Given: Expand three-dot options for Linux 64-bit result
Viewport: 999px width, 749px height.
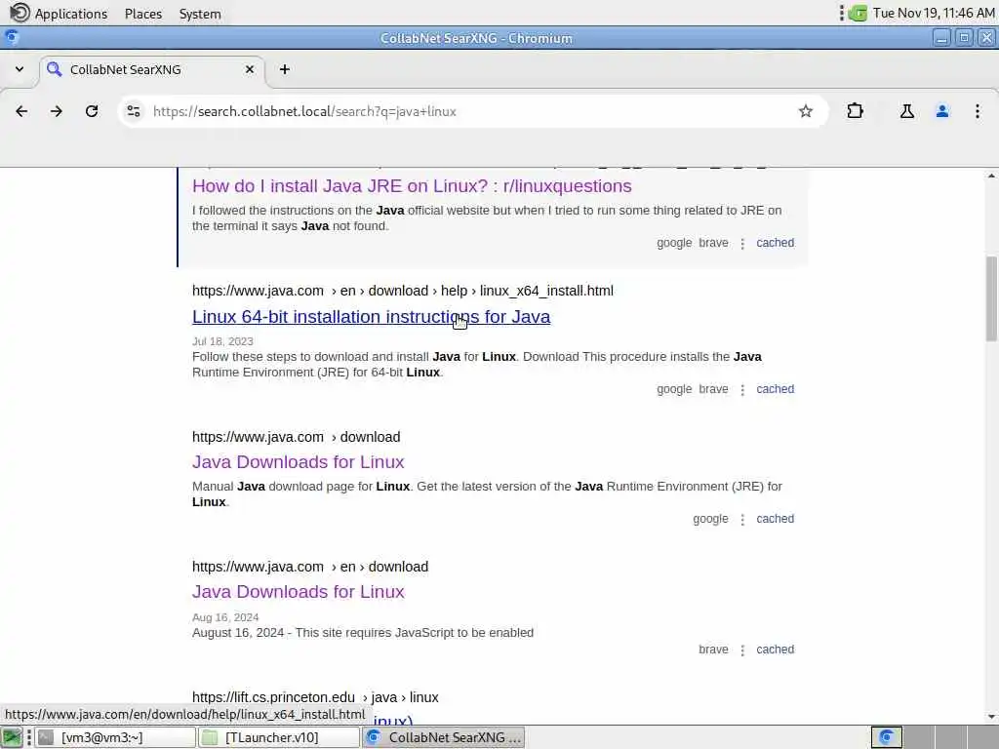Looking at the screenshot, I should coord(742,390).
